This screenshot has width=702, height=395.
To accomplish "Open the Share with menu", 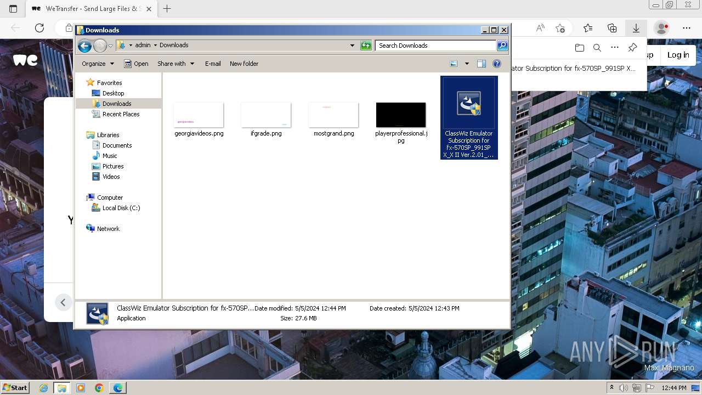I will tap(175, 64).
